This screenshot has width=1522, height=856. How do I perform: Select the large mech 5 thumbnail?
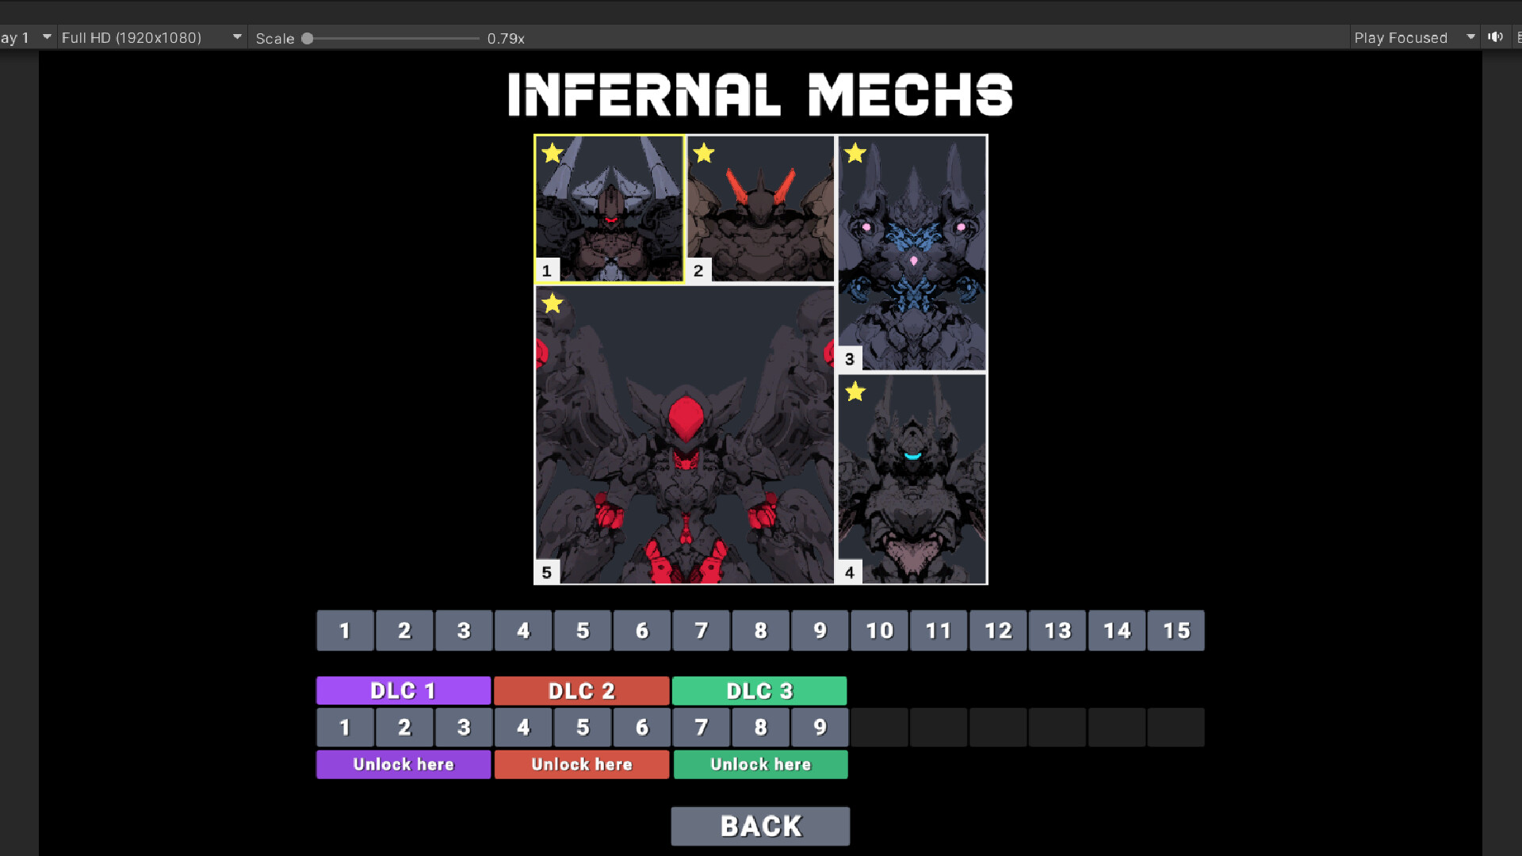pyautogui.click(x=686, y=434)
